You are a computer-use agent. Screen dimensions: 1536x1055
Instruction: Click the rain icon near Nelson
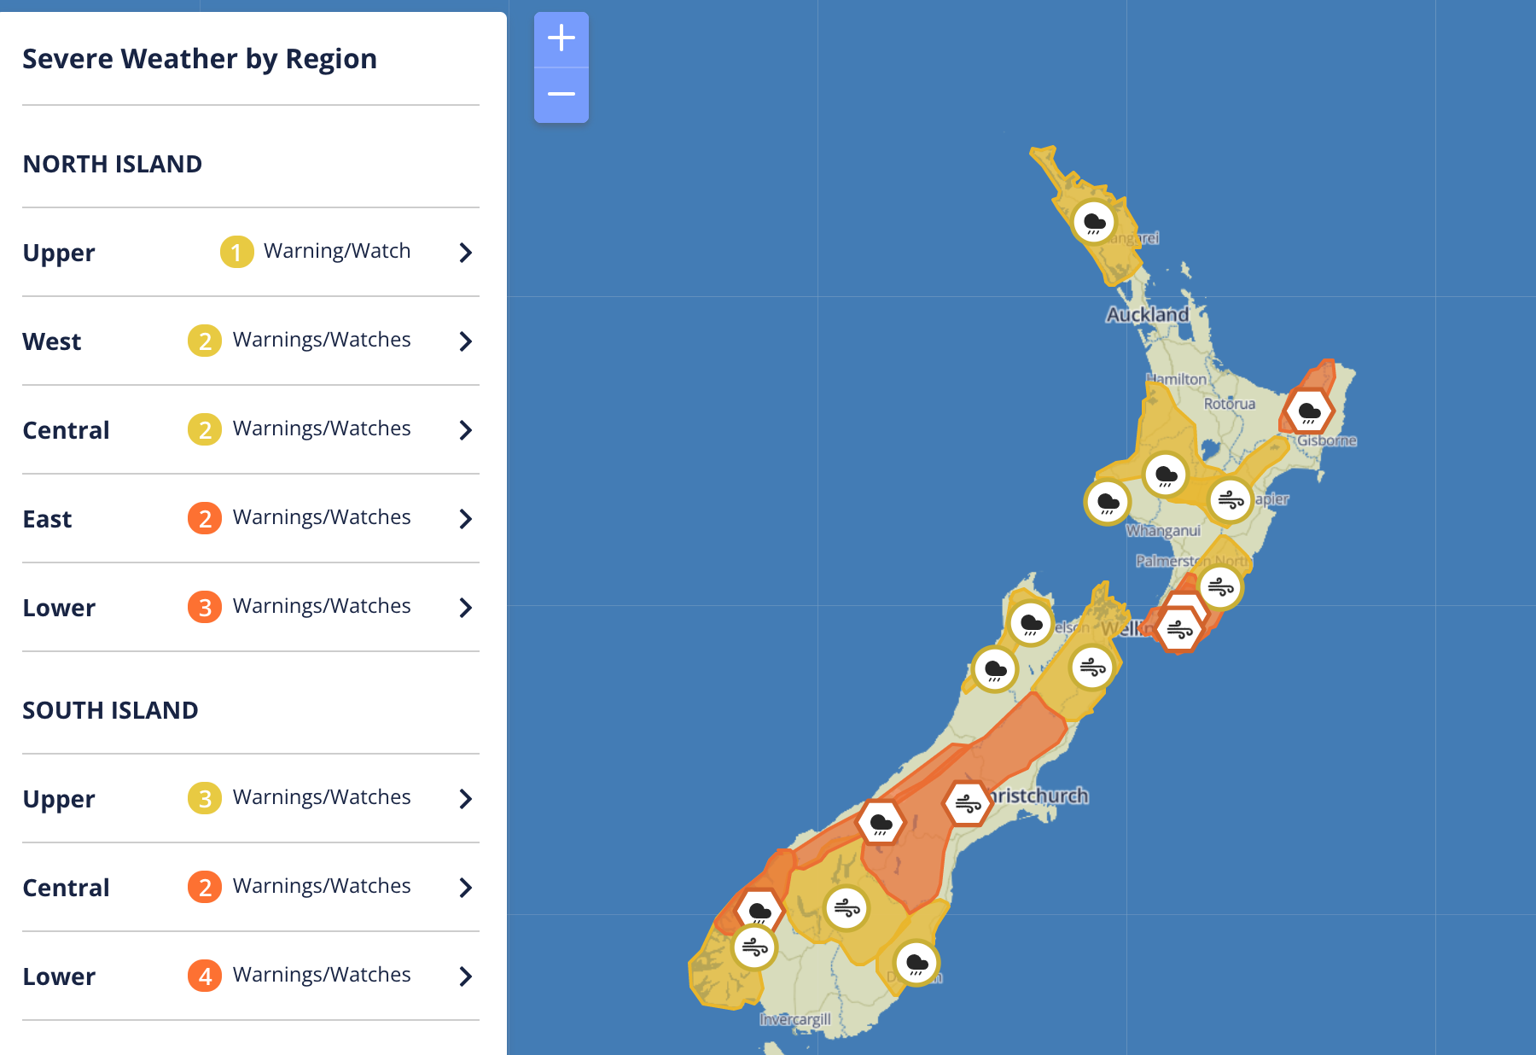1031,622
